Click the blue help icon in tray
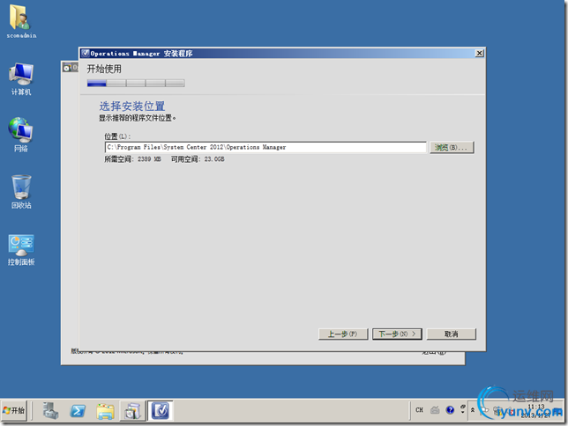568x426 pixels. tap(450, 410)
